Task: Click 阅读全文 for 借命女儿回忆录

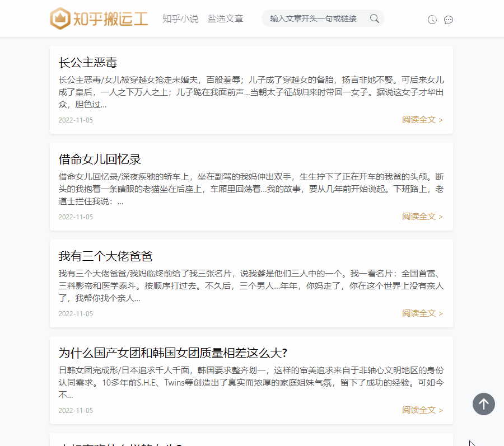Action: click(422, 217)
